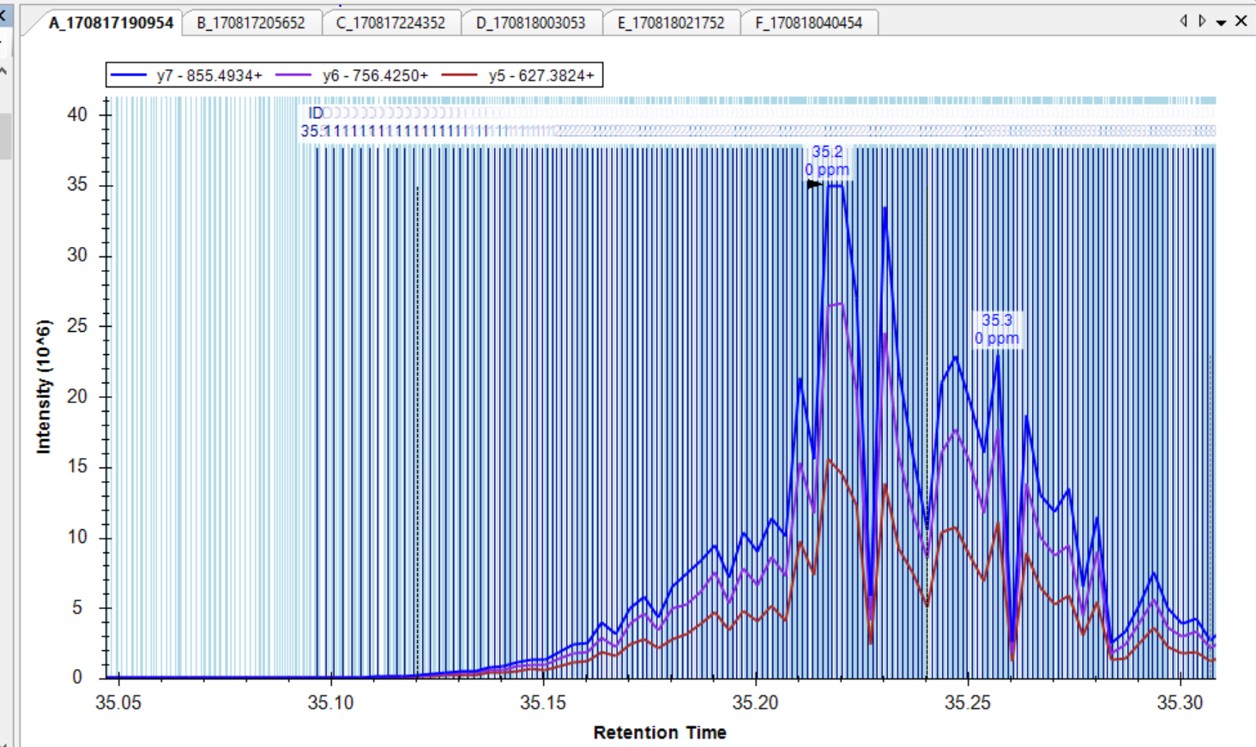Click the left panel scrollbar thumb
Viewport: 1256px width, 747px height.
[x=4, y=136]
